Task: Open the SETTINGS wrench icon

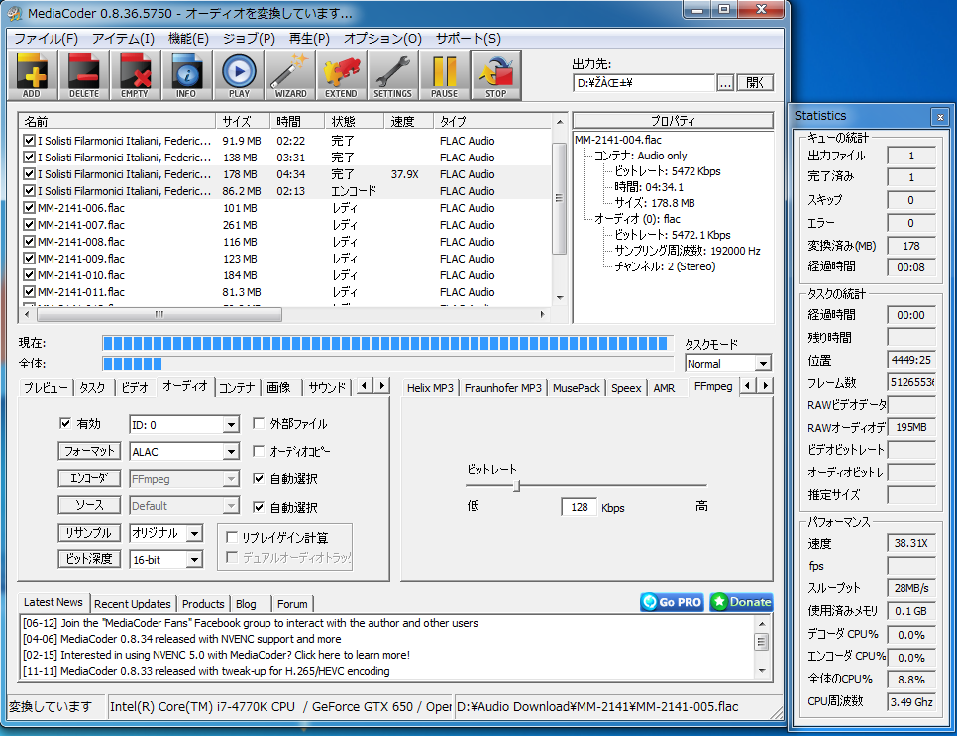Action: click(392, 75)
